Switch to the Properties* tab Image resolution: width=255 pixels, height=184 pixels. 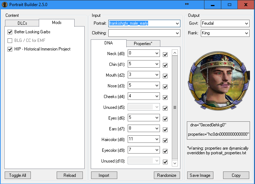[x=143, y=44]
